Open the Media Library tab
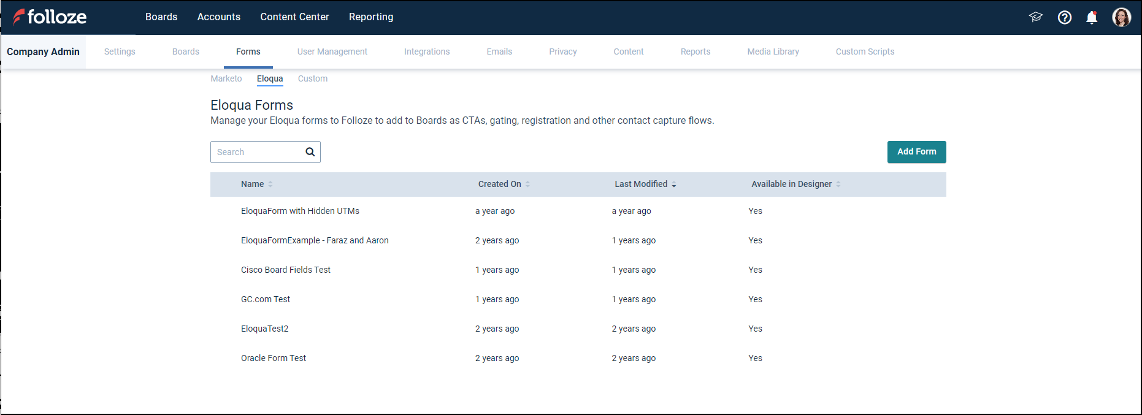The image size is (1142, 415). (x=773, y=51)
